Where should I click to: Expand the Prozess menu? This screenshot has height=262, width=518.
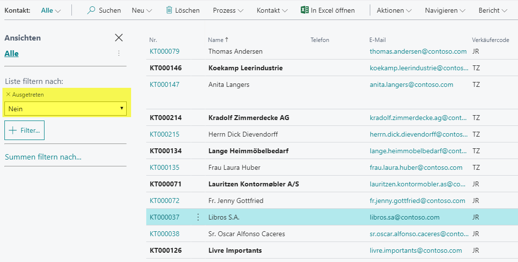[228, 11]
